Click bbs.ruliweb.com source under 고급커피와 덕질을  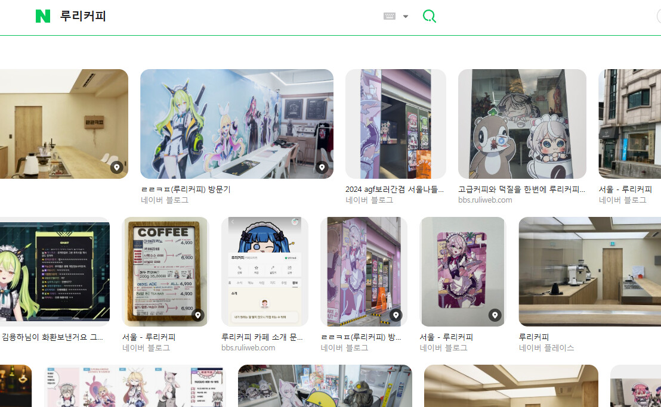pyautogui.click(x=485, y=200)
